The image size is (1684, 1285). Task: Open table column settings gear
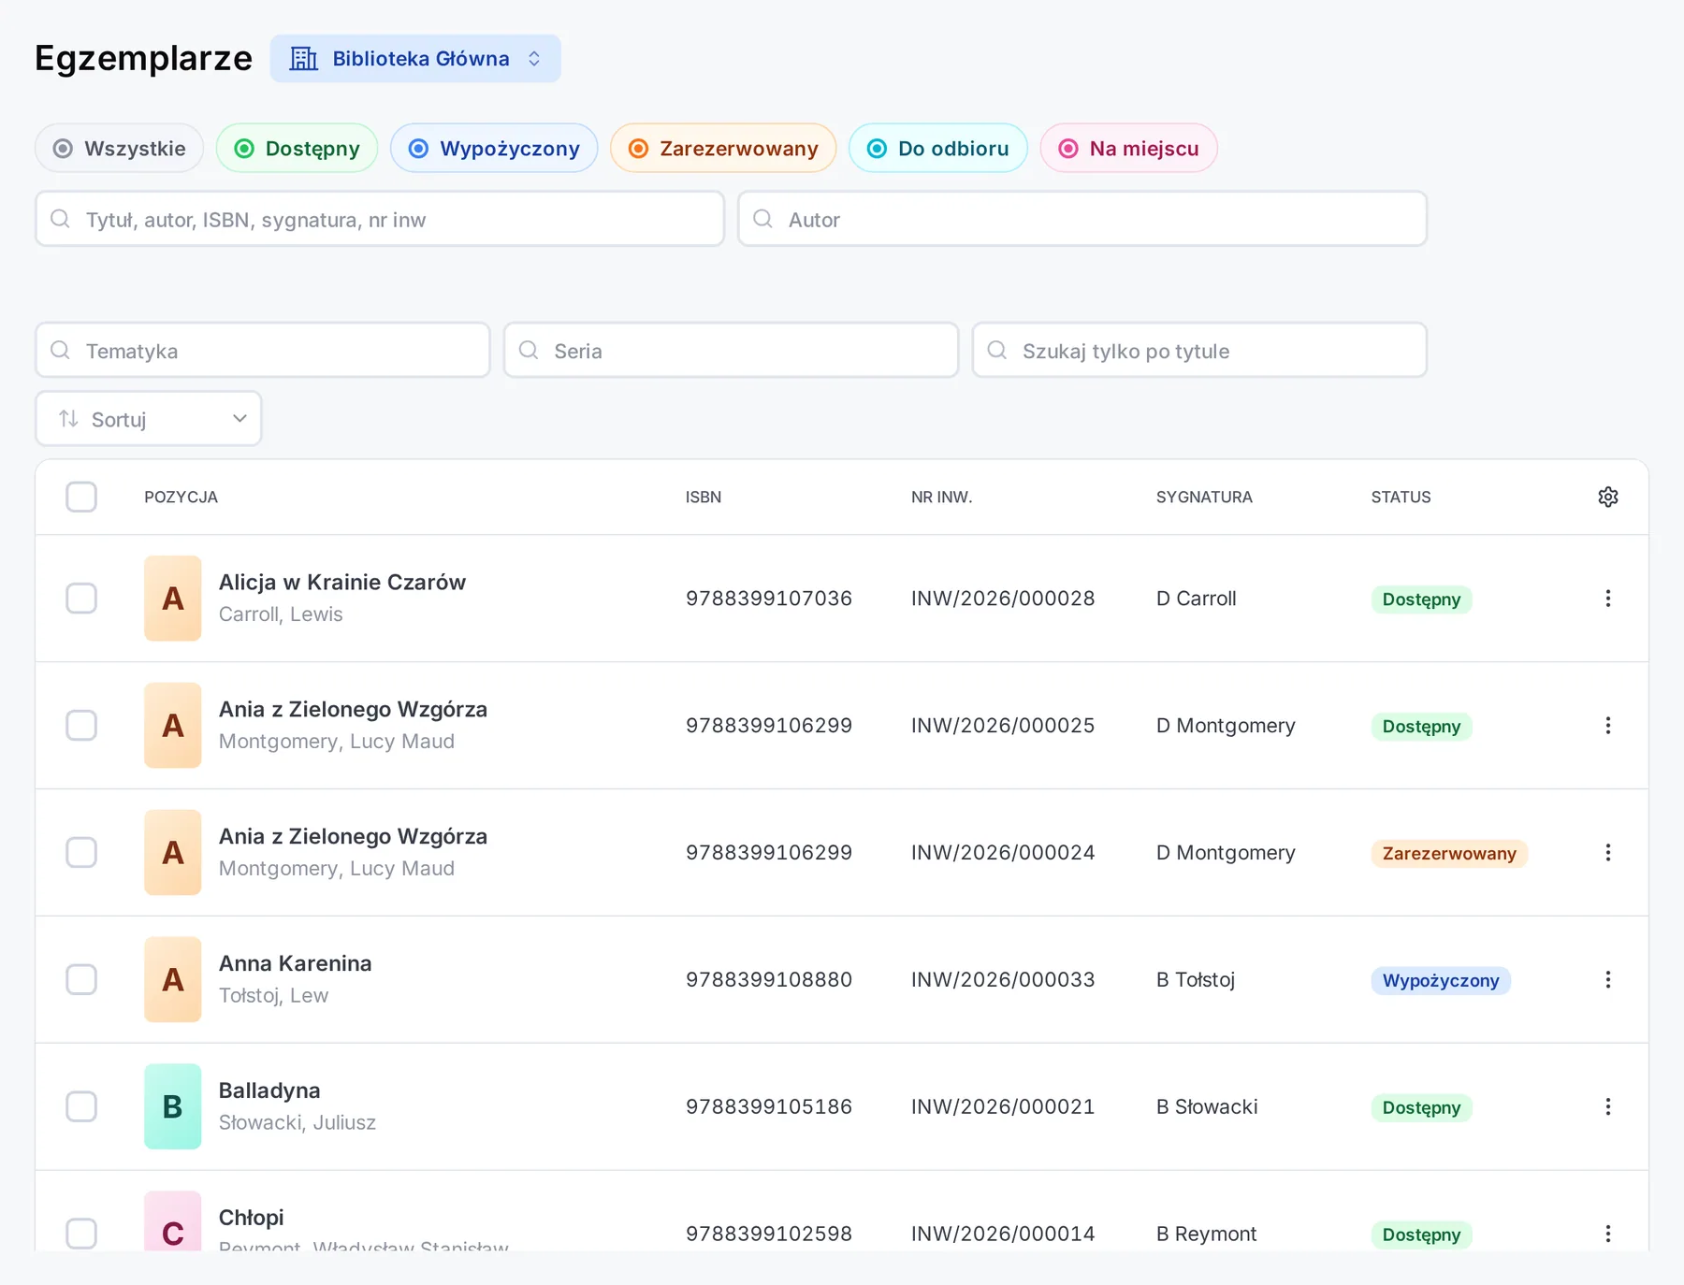[x=1607, y=497]
